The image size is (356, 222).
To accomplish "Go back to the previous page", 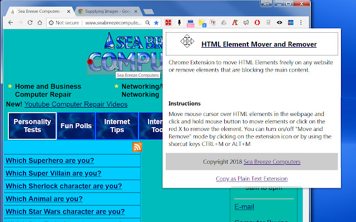I will (x=11, y=23).
